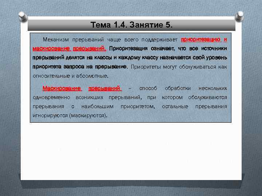The width and height of the screenshot is (262, 196).
Task: Click the red heading 'Маскирование прерываний:' in second paragraph
Action: [82, 88]
